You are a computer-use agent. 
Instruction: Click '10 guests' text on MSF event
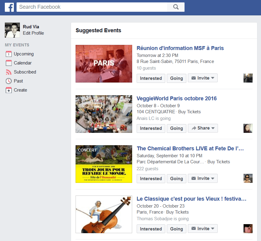[x=146, y=68]
